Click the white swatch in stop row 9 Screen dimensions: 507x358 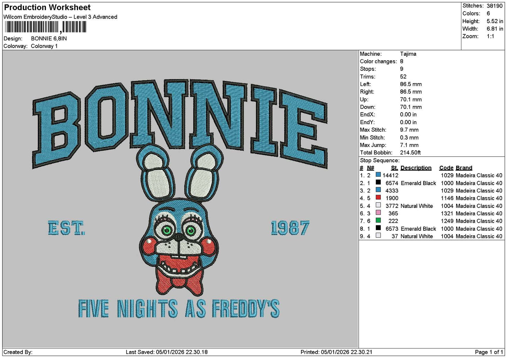pyautogui.click(x=378, y=236)
